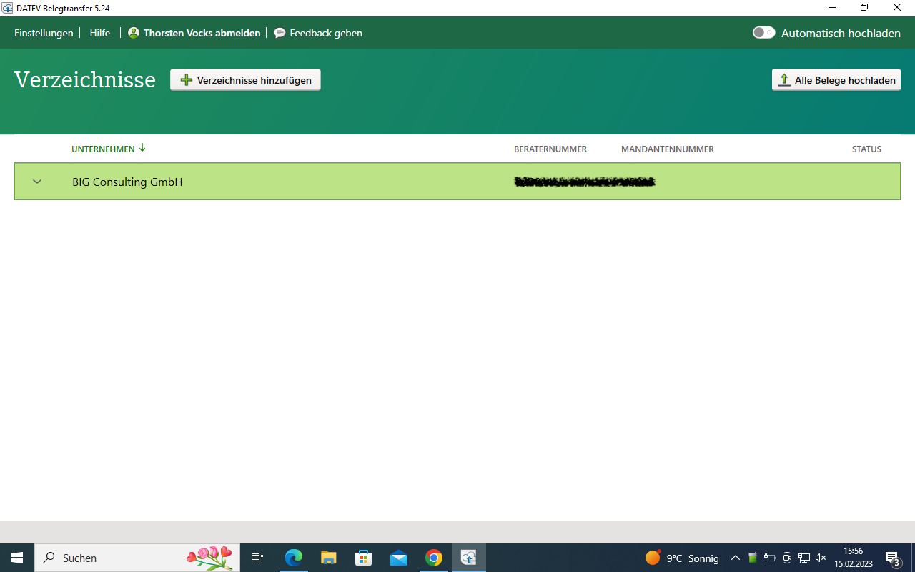Click the green tray icon beside the chevron
Viewport: 915px width, 572px height.
click(x=753, y=558)
